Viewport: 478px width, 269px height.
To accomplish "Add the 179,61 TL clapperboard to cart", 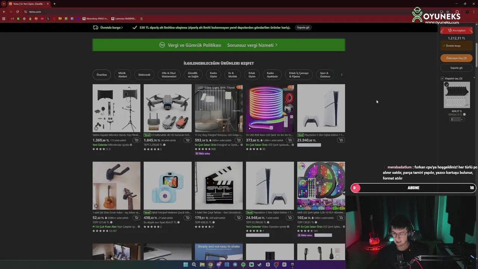I will (239, 217).
